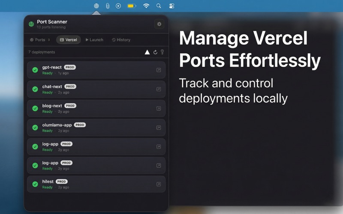Select the hilest deployment name
The image size is (343, 214).
click(x=48, y=181)
